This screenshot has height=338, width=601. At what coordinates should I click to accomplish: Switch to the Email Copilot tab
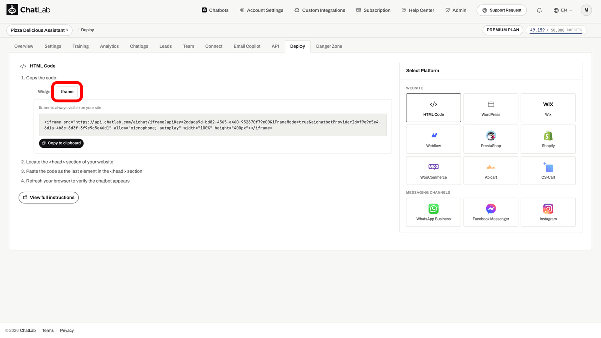click(247, 46)
